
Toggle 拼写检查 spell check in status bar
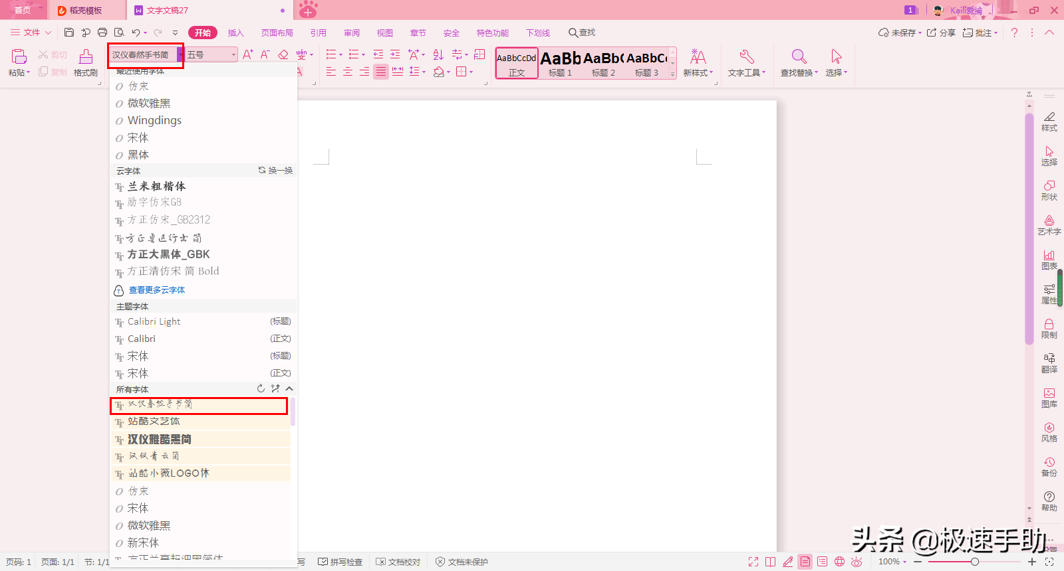[x=340, y=562]
